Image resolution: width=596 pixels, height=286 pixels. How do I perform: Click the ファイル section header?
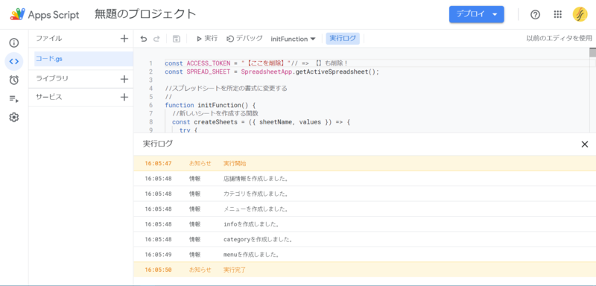[x=48, y=39]
